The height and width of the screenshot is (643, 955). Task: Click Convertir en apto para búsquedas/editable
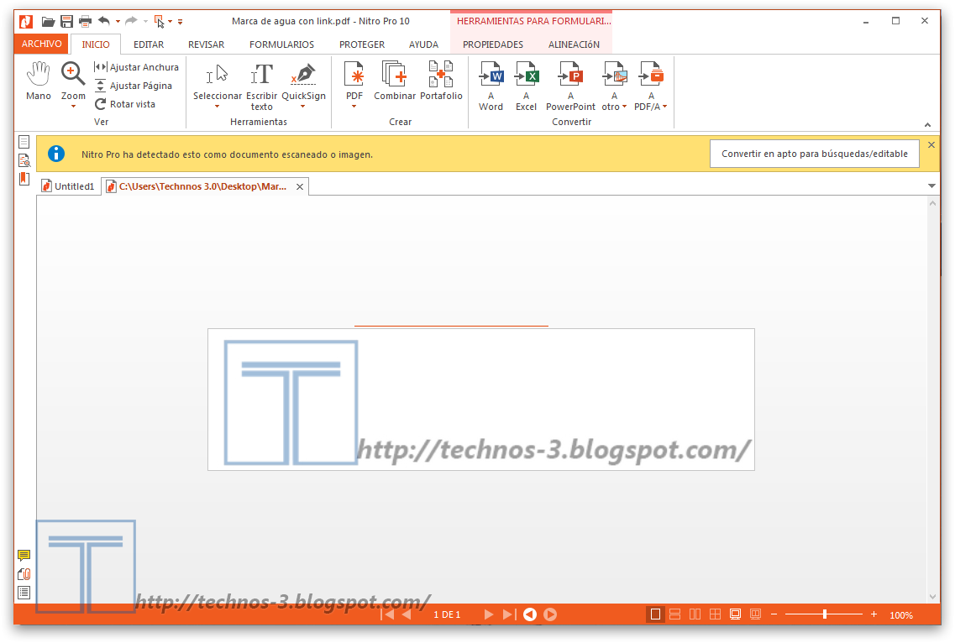tap(814, 154)
